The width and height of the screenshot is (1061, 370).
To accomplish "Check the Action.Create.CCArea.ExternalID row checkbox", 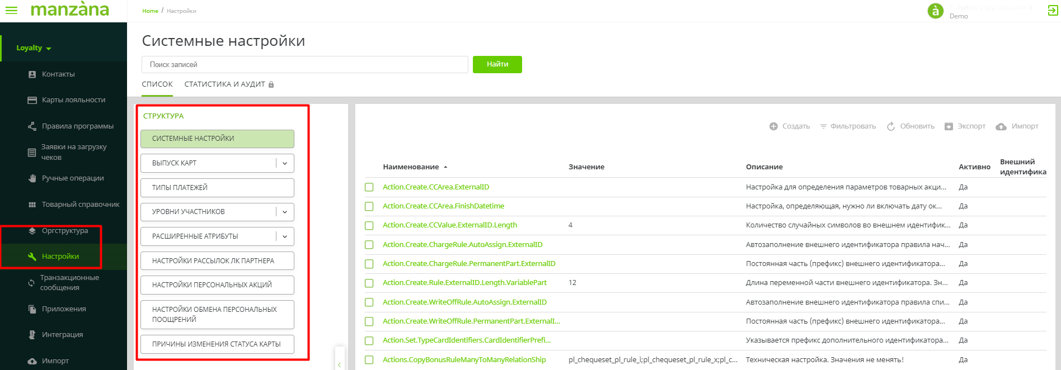I will (x=369, y=187).
